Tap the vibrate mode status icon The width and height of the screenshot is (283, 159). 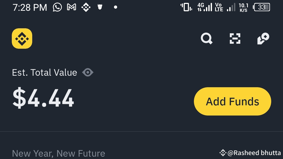186,7
